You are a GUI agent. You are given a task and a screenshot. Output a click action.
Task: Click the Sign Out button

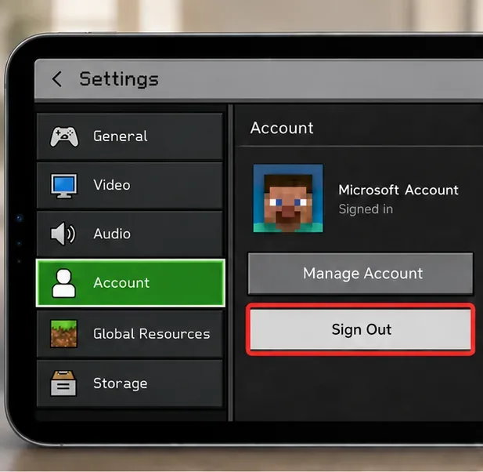360,330
